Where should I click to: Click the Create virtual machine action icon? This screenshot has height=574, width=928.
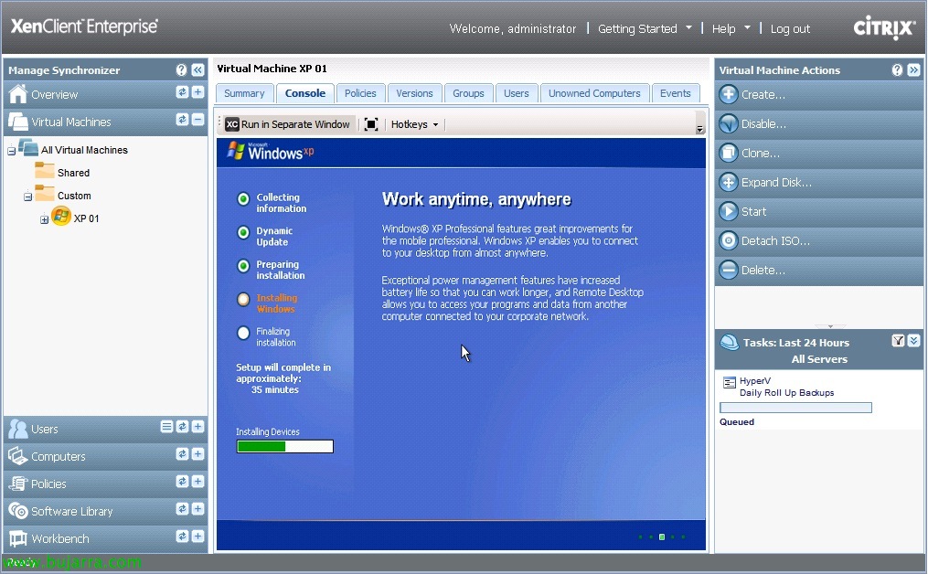(x=729, y=94)
